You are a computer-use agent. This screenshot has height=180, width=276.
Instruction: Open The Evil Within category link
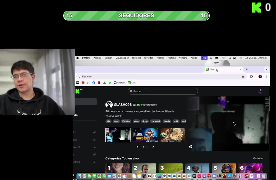[x=114, y=116]
